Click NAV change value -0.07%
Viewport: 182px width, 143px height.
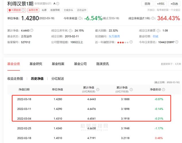pyautogui.click(x=159, y=99)
